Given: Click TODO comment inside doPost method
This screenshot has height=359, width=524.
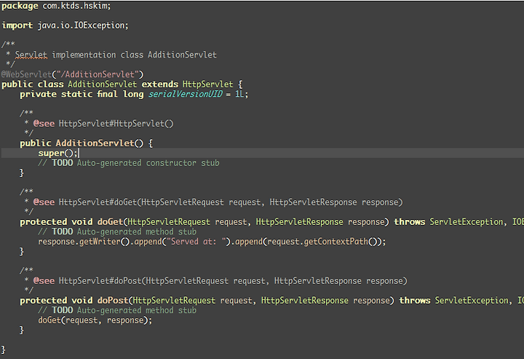Looking at the screenshot, I should tap(117, 310).
